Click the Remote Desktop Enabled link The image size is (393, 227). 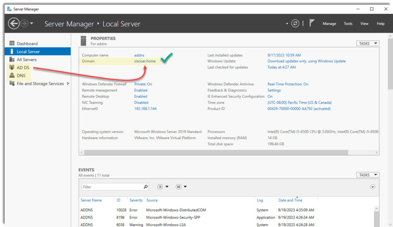point(140,97)
